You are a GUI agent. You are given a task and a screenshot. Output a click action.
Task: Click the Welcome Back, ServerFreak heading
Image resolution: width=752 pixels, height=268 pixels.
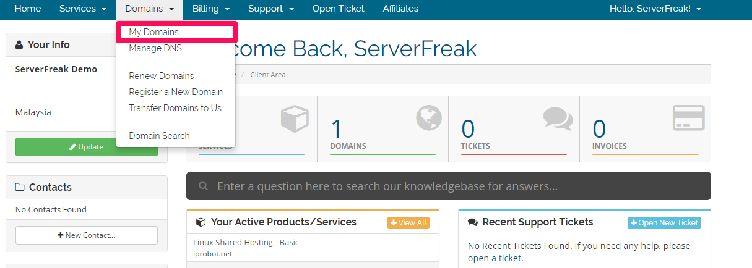click(354, 49)
